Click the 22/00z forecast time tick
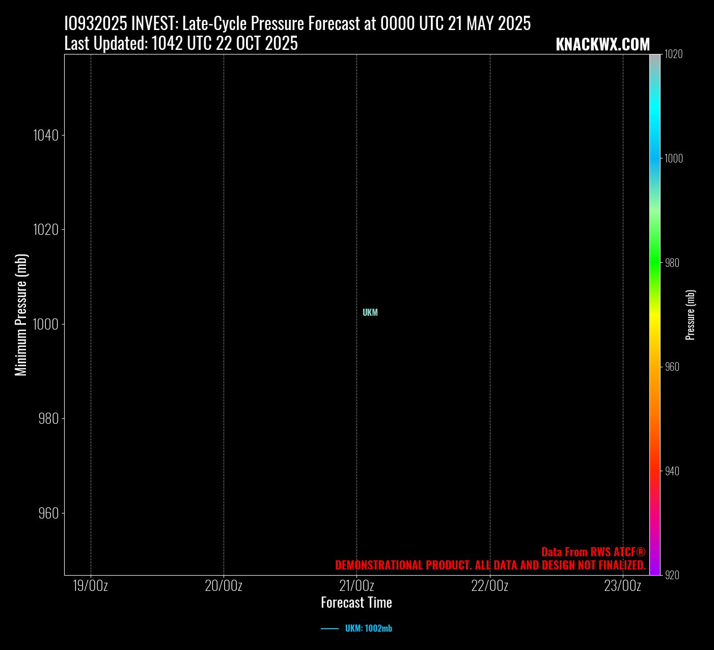This screenshot has width=714, height=650. coord(489,586)
